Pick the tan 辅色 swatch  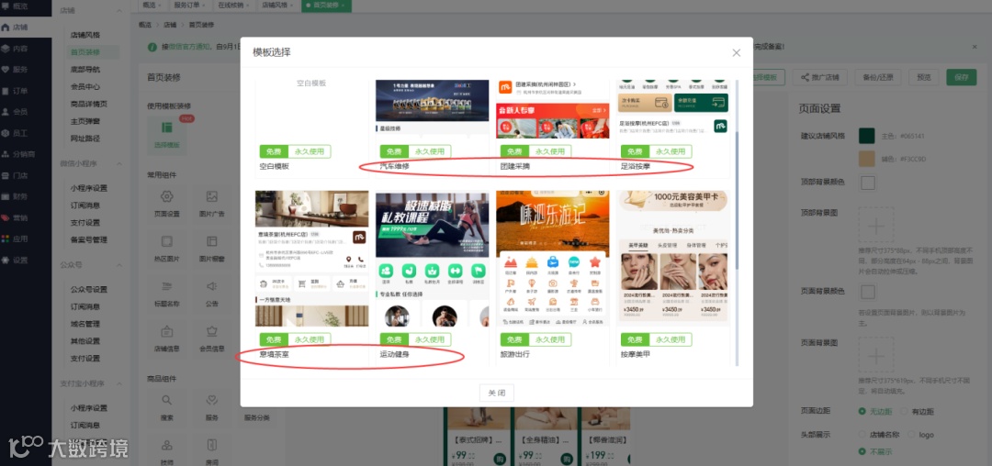867,159
